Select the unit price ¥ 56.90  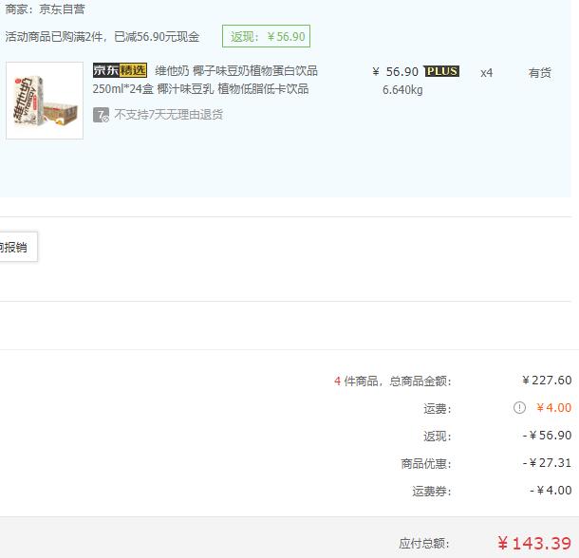coord(395,71)
